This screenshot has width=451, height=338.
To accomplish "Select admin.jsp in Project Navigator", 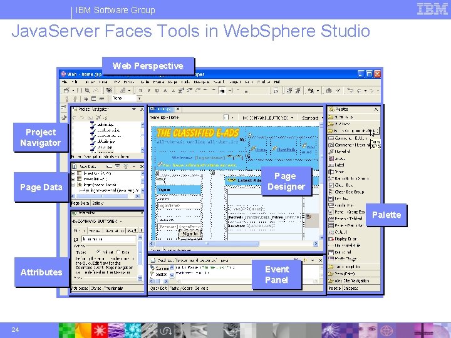I will 105,125.
